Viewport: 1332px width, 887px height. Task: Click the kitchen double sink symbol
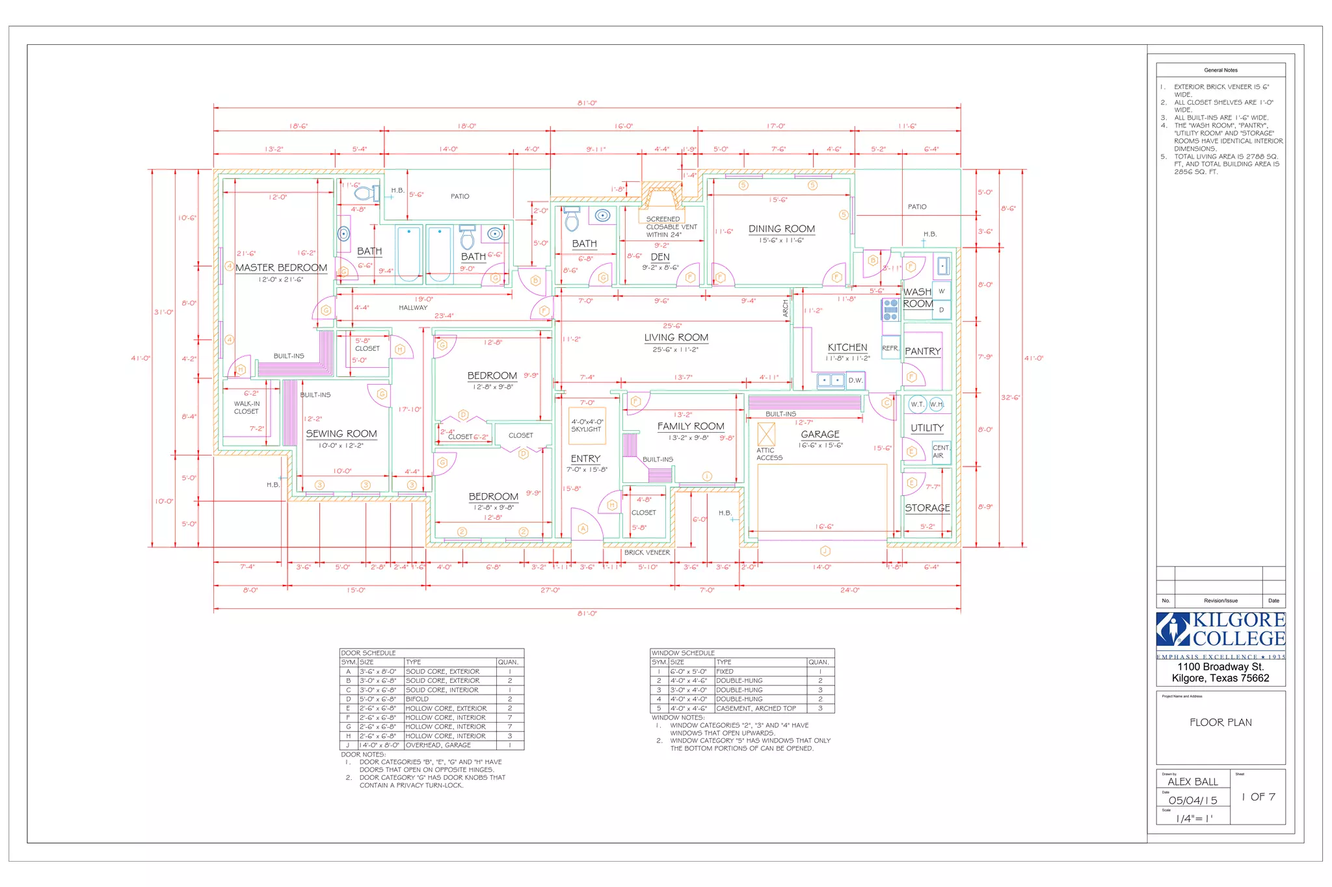(831, 380)
